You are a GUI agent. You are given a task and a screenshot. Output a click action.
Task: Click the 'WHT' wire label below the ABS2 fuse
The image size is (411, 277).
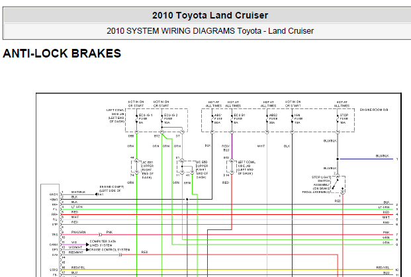pos(261,146)
